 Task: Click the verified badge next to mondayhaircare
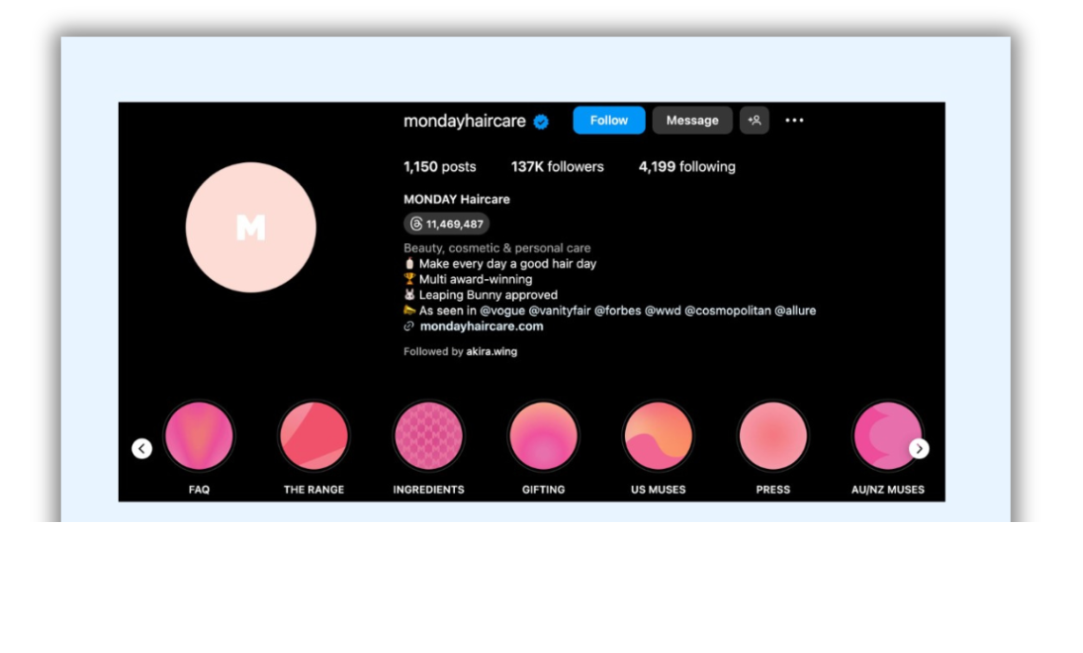click(x=541, y=121)
